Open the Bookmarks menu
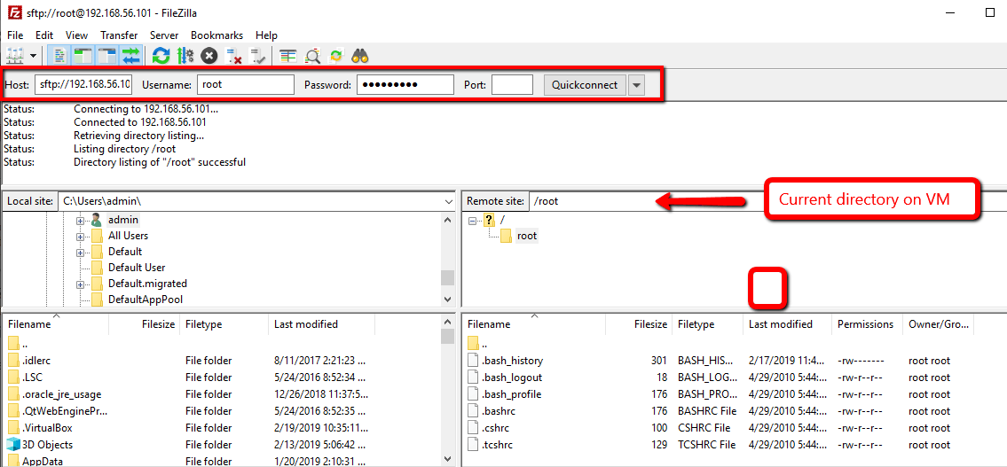This screenshot has height=467, width=1007. tap(216, 35)
